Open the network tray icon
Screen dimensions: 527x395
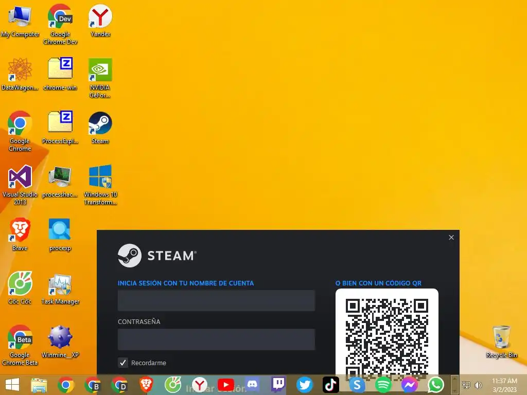click(466, 385)
